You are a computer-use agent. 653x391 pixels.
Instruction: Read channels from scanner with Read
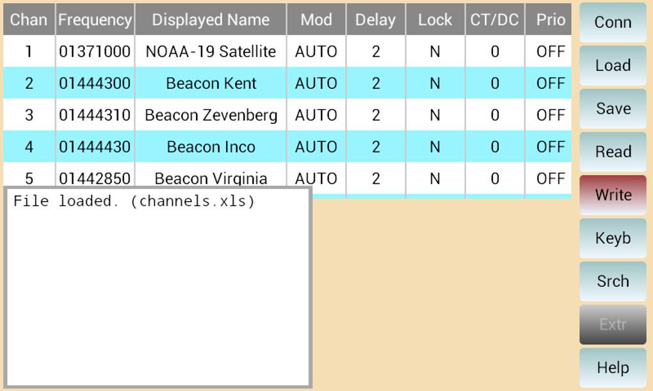(613, 152)
